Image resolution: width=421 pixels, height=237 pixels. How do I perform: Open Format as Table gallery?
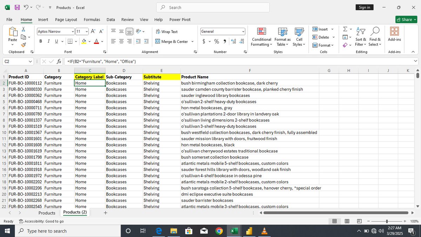click(x=282, y=37)
